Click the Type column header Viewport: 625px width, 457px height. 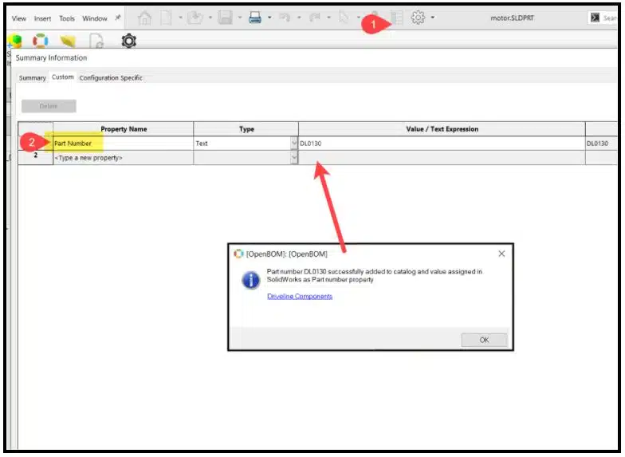tap(246, 129)
